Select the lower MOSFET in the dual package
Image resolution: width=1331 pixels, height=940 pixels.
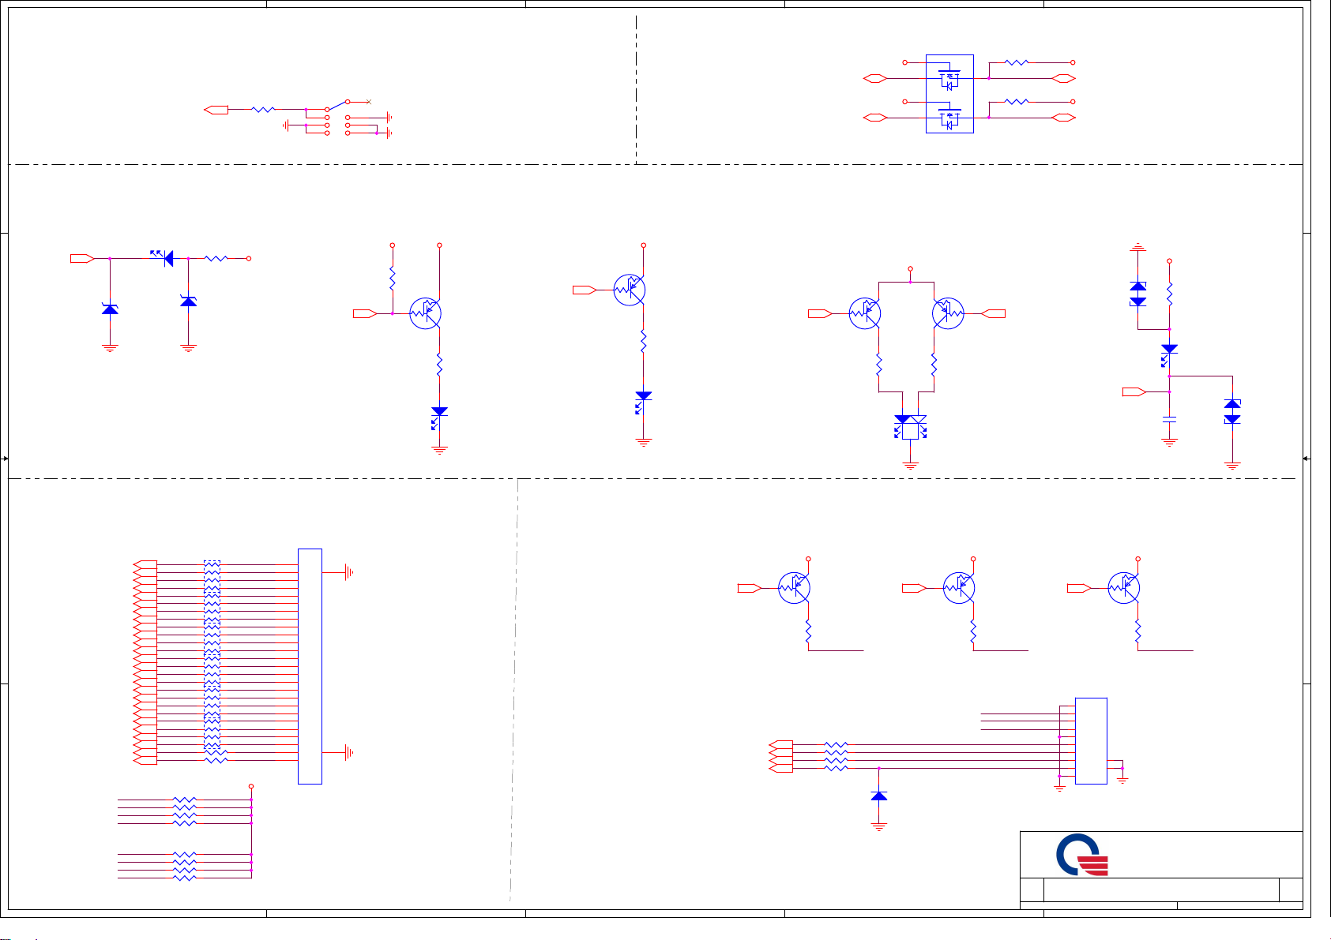pyautogui.click(x=949, y=118)
